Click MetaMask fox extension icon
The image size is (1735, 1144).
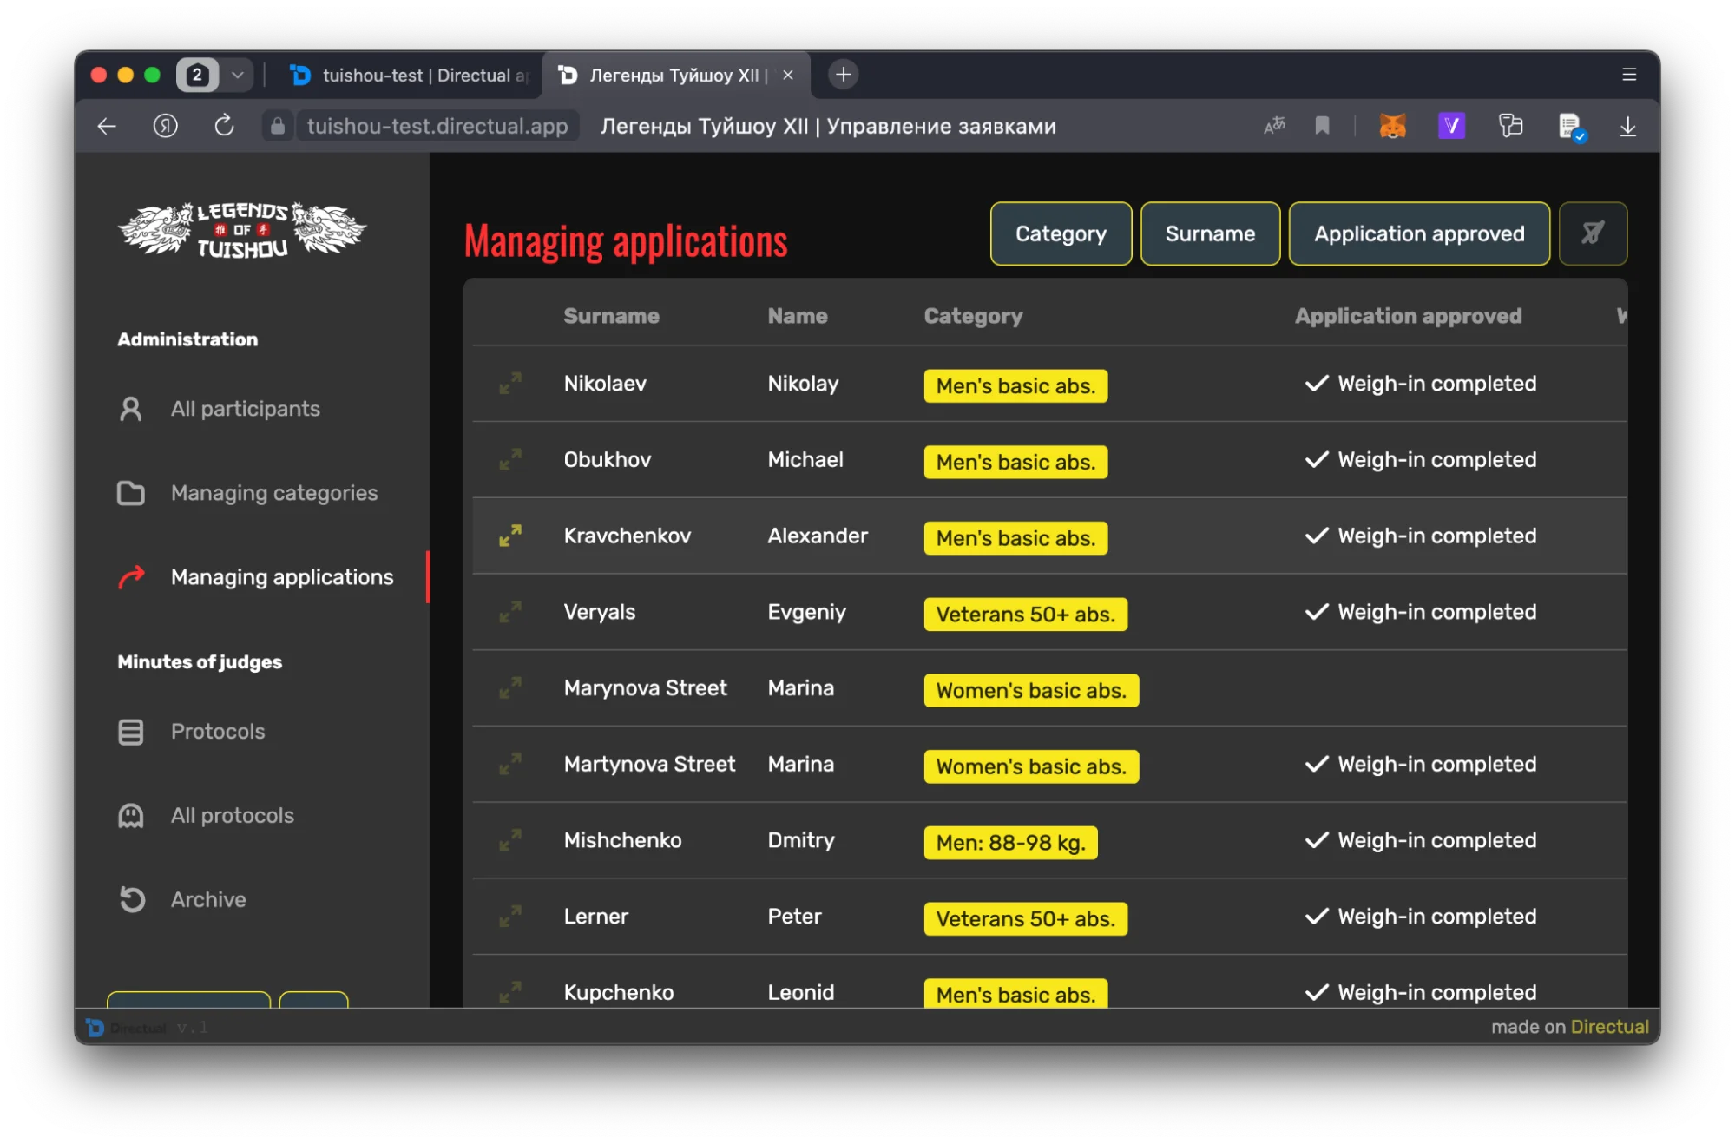(x=1392, y=127)
